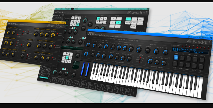
Task: Click the Panning knob in D-Pole Amp section
Action: pos(47,35)
